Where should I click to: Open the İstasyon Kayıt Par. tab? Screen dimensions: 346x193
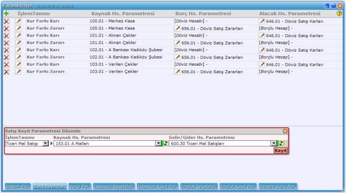pos(157,186)
